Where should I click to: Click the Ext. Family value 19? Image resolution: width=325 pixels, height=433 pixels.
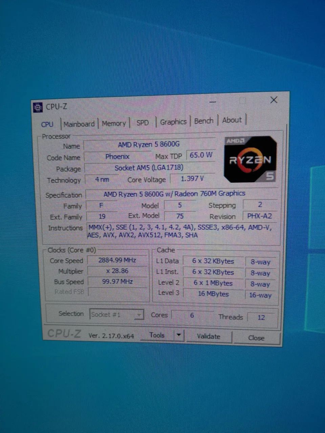pos(102,216)
